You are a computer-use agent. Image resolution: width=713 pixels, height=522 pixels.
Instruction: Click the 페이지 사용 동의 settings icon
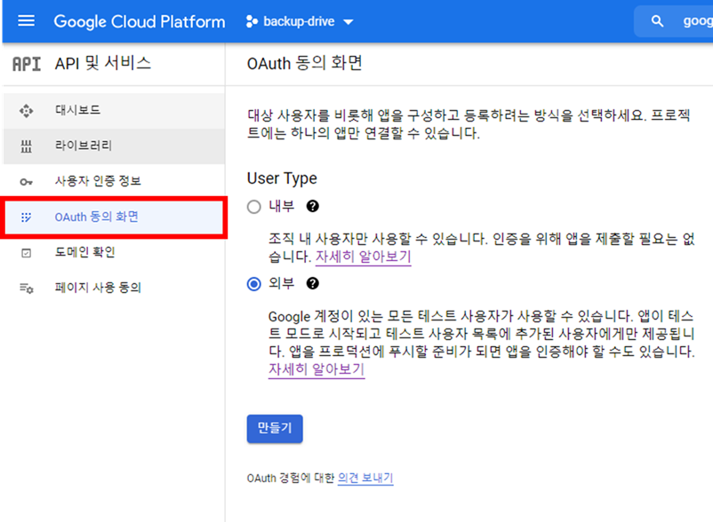(x=27, y=289)
